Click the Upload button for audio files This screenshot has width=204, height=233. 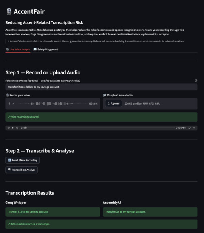113,103
